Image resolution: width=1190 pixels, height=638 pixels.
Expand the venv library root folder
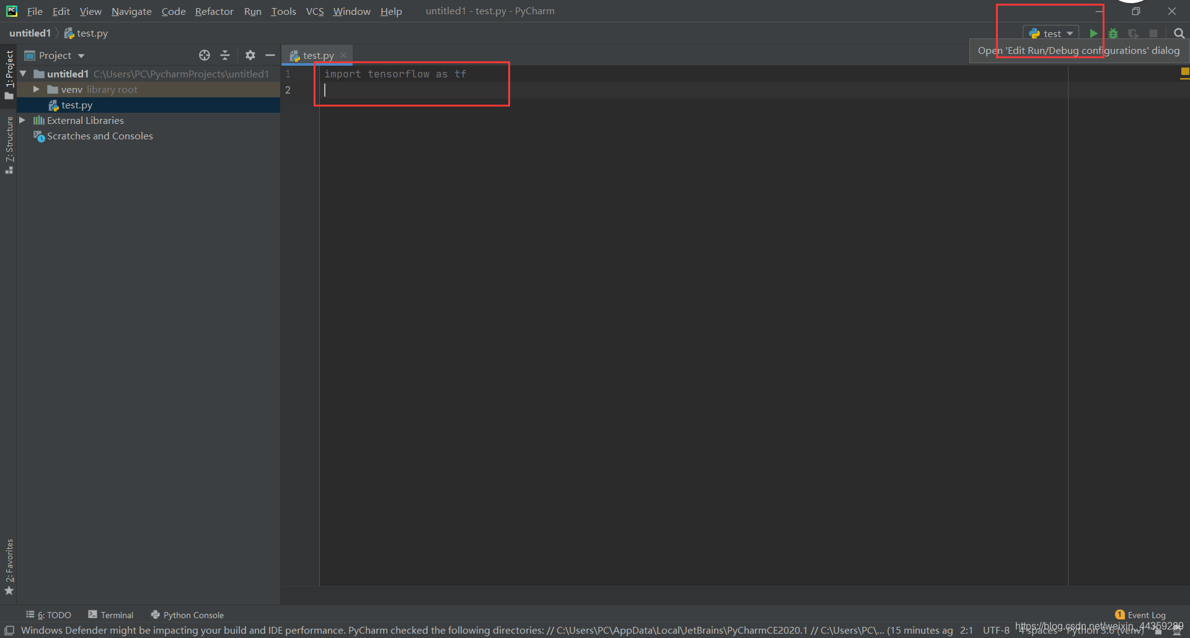pos(37,89)
